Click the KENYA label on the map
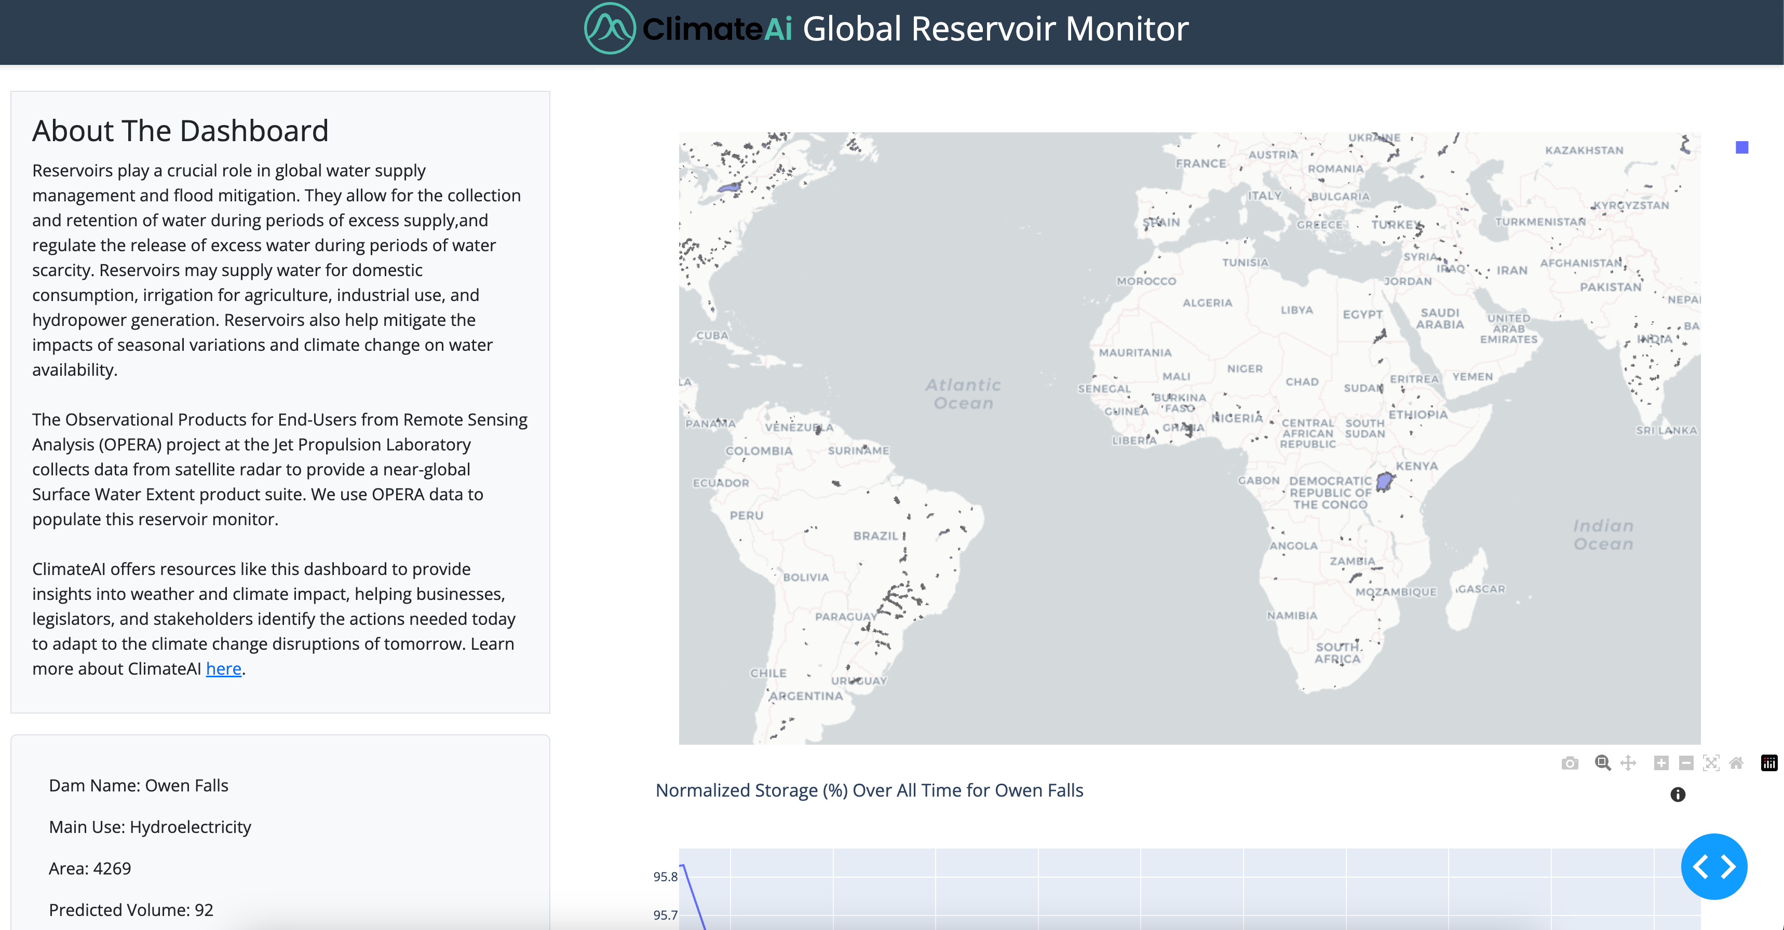This screenshot has width=1784, height=930. tap(1417, 466)
